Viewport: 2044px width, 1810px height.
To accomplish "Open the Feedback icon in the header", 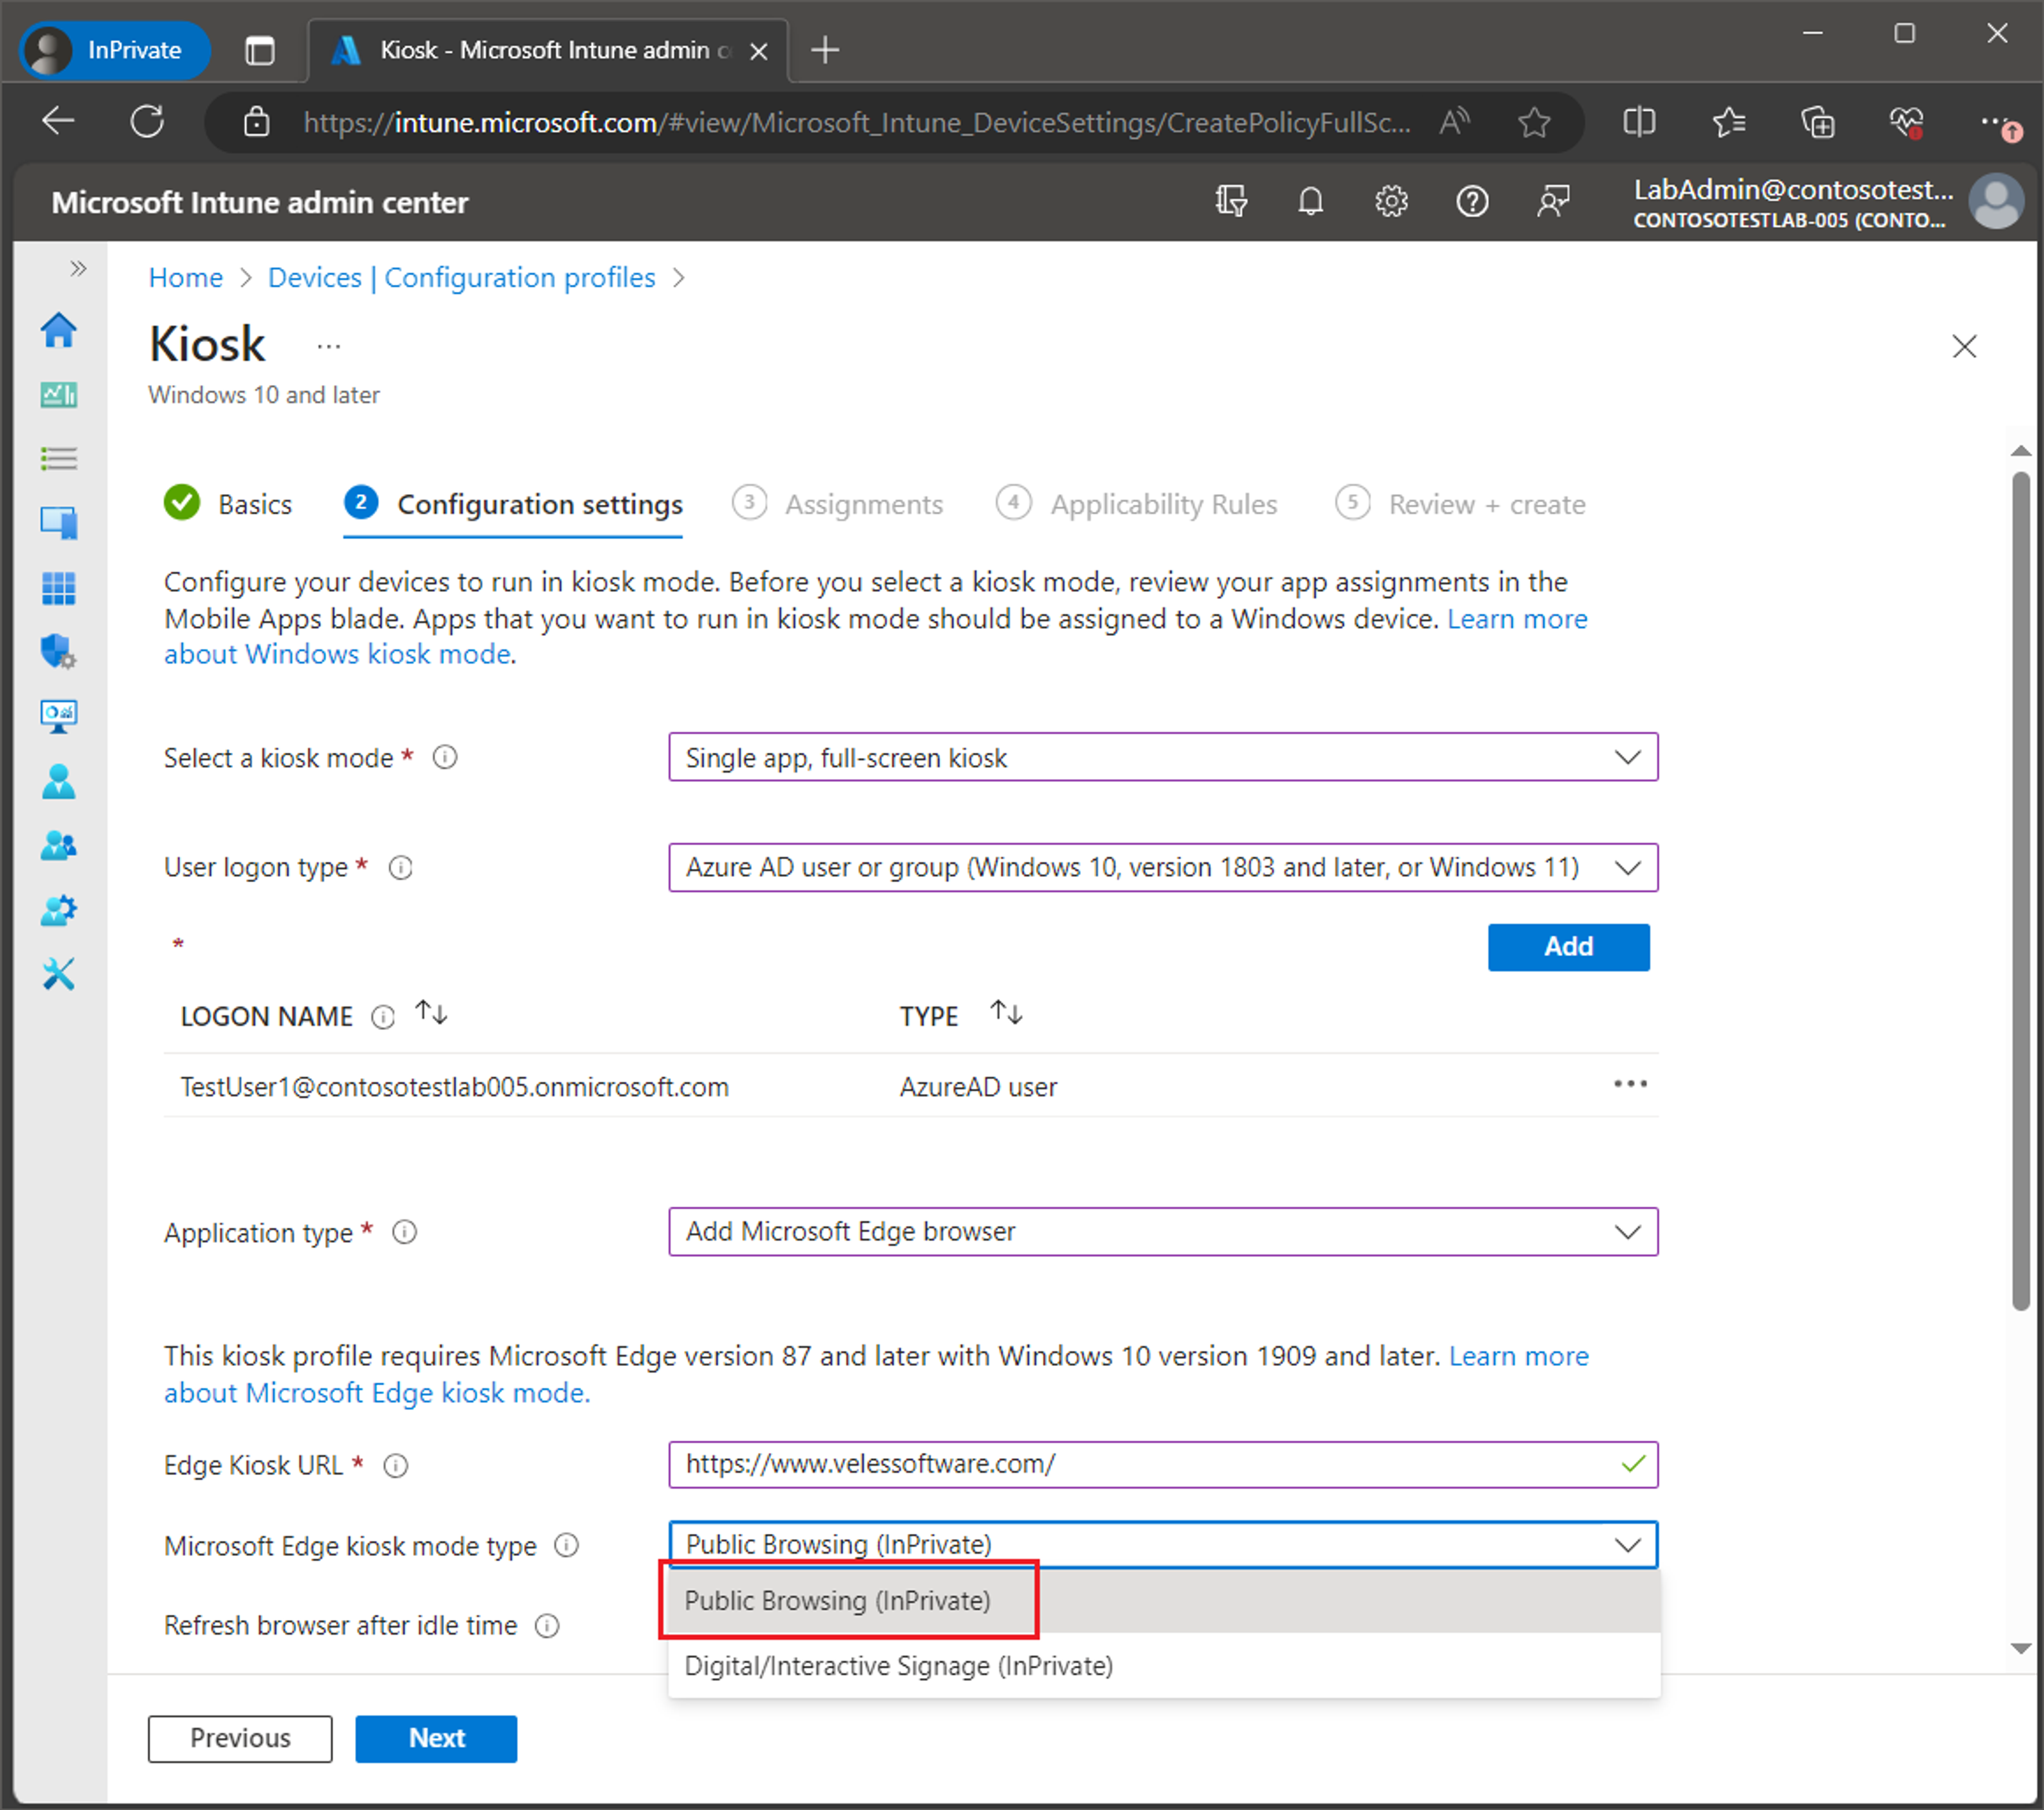I will click(x=1553, y=202).
